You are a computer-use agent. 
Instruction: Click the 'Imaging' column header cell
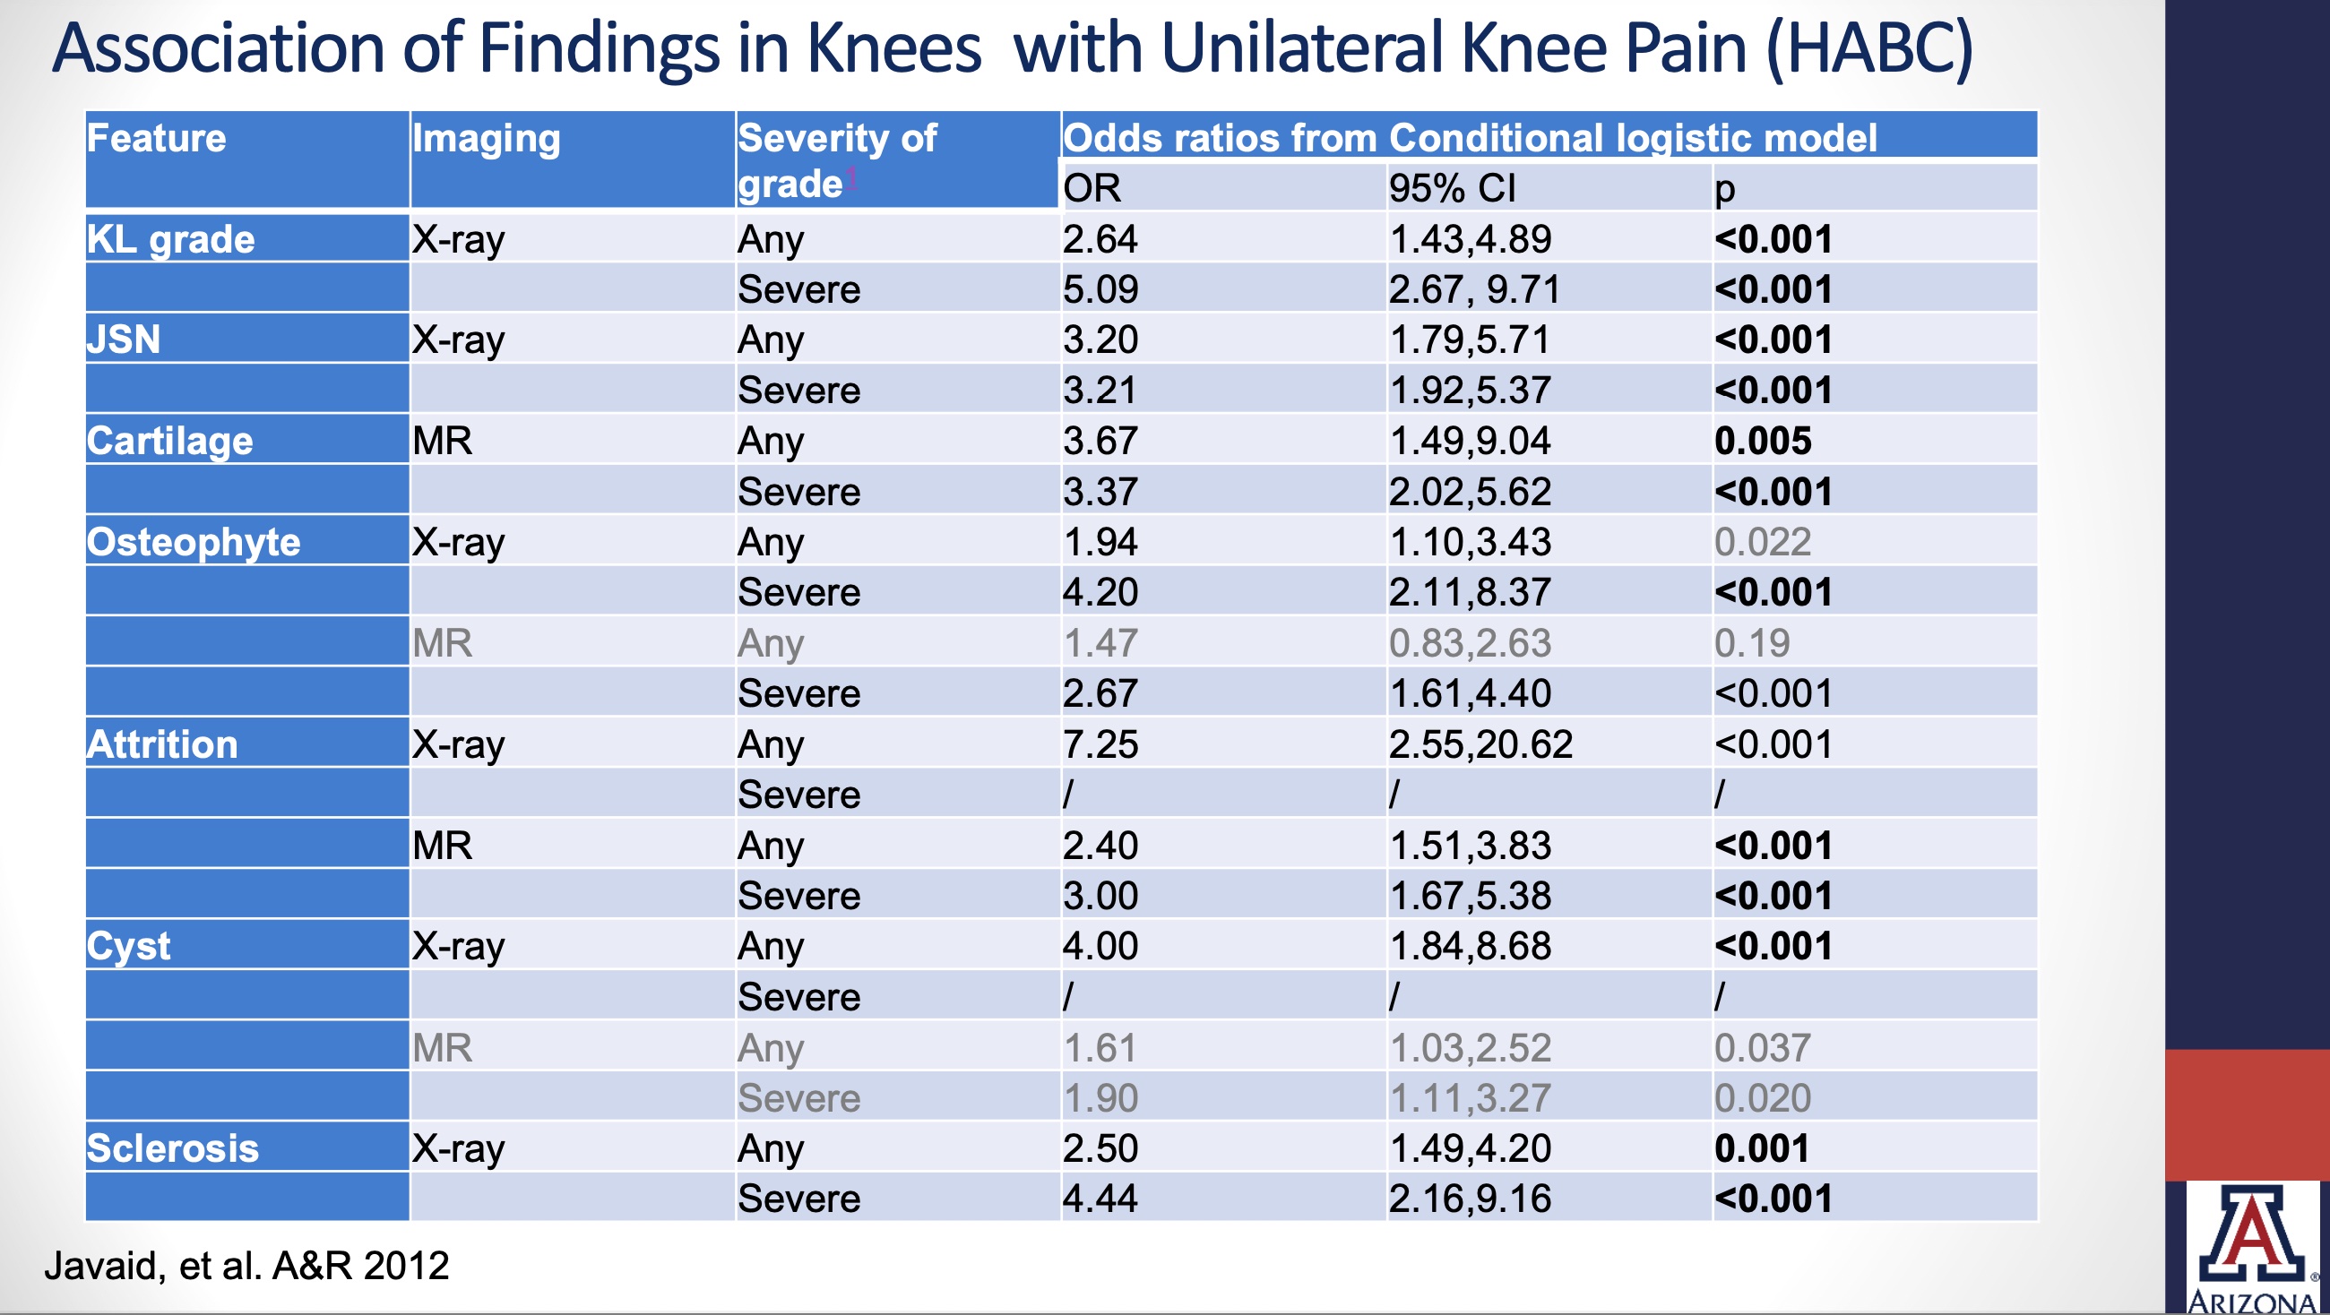click(487, 138)
